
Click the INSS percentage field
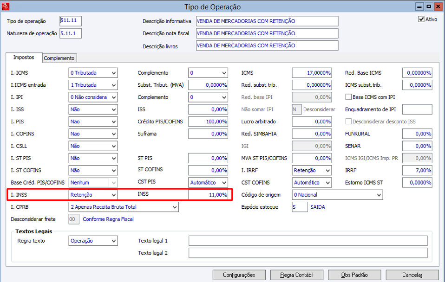coord(208,195)
